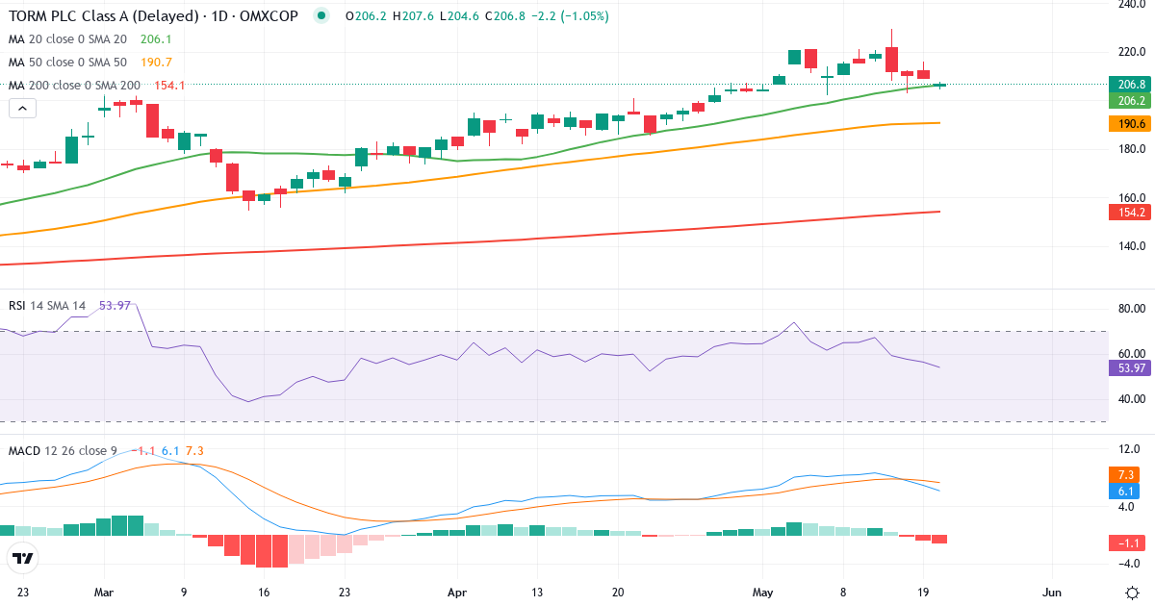Viewport: 1155px width, 606px height.
Task: Click the May date label on time axis
Action: coord(763,592)
